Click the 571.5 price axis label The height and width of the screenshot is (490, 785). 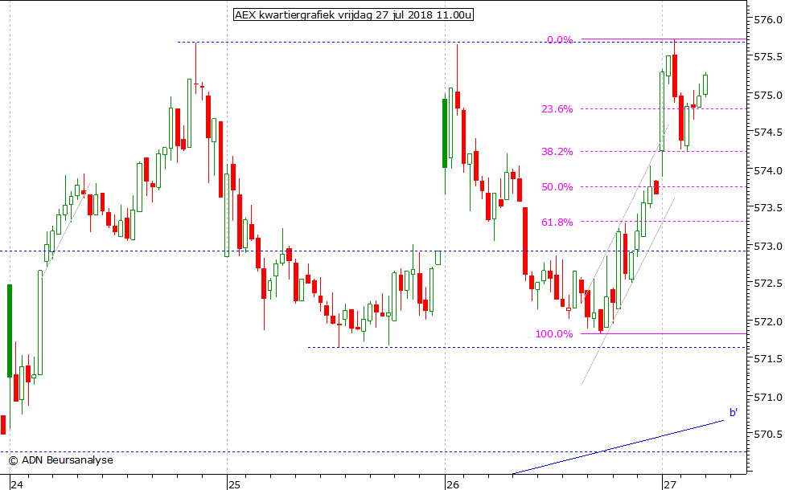pos(767,359)
